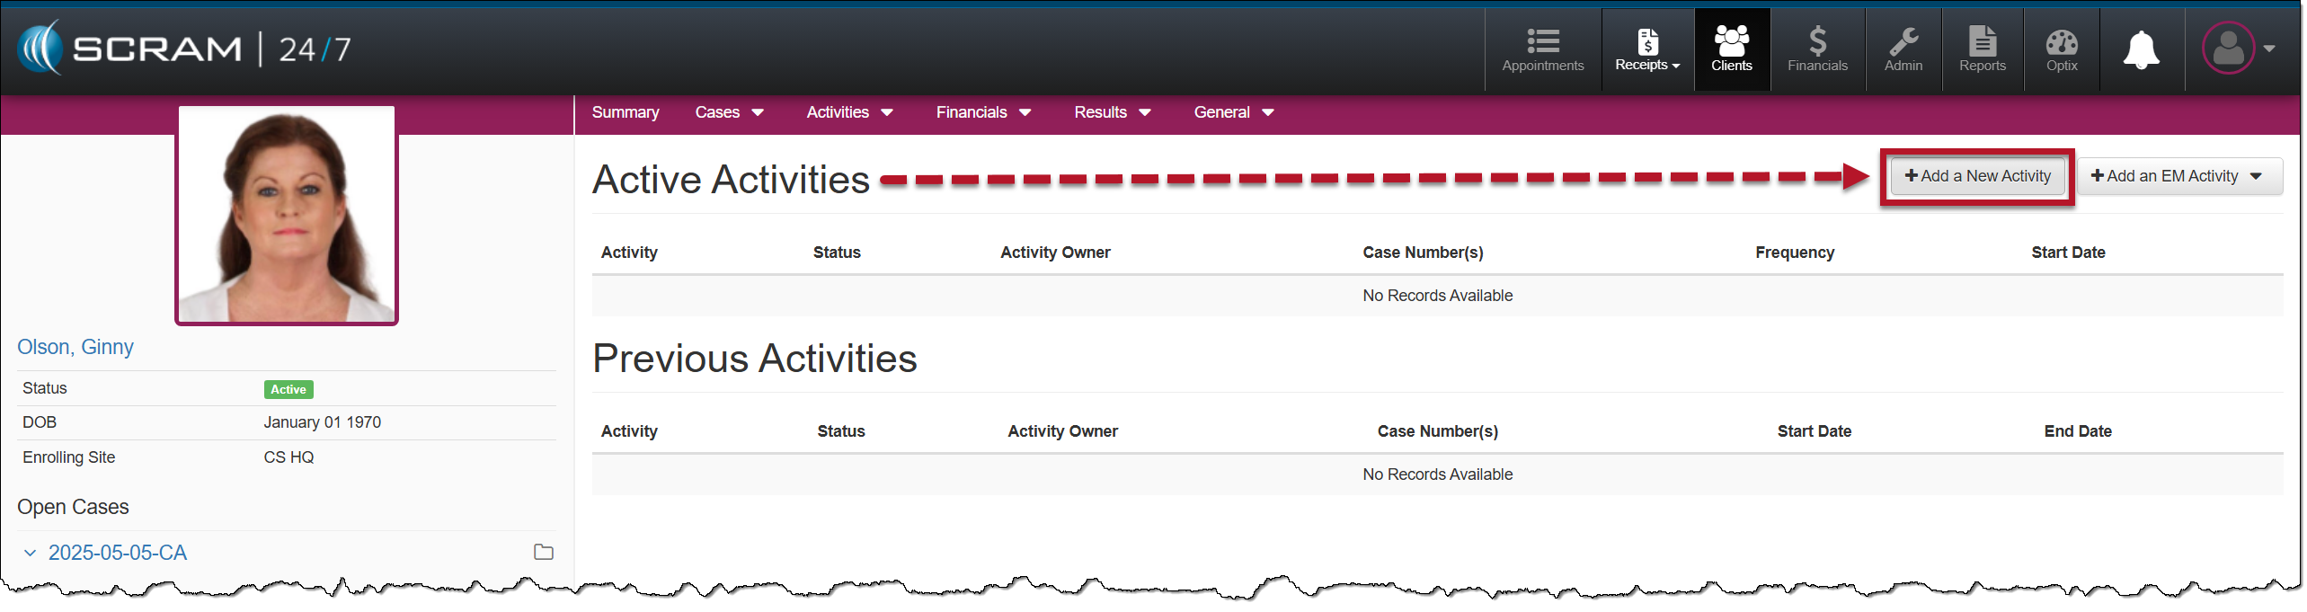The image size is (2307, 612).
Task: Expand the Cases dropdown menu
Action: 729,112
